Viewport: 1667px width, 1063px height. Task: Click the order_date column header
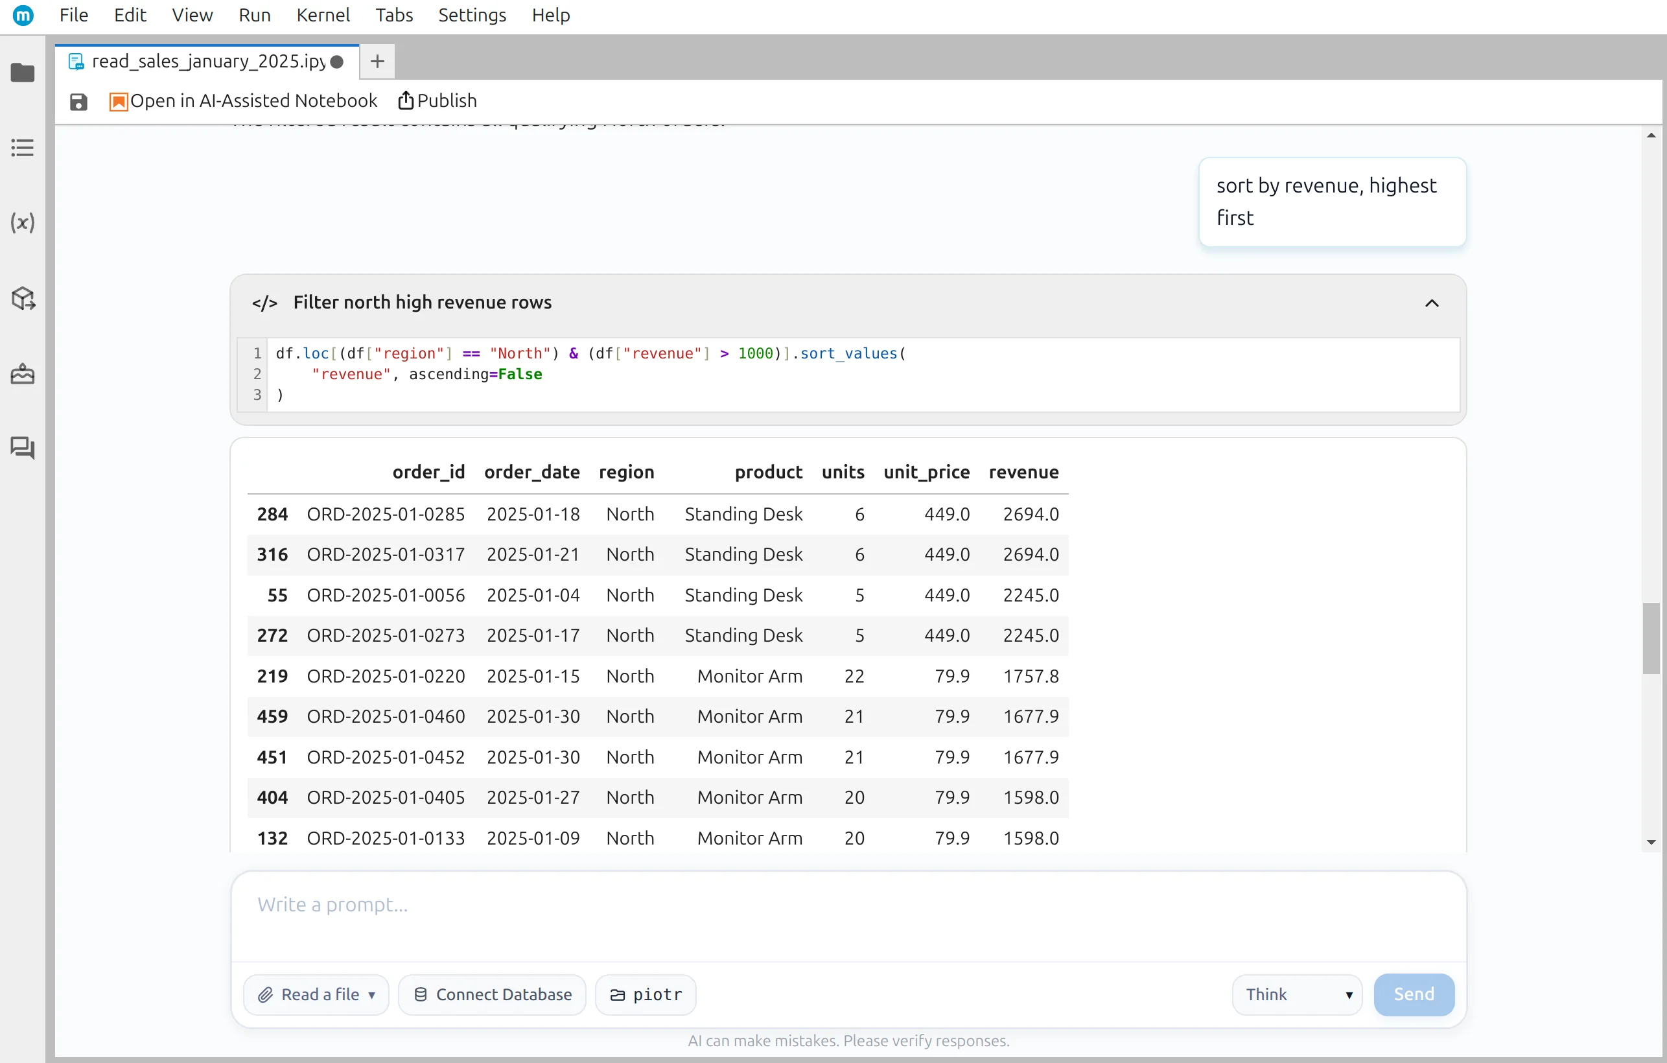tap(531, 473)
